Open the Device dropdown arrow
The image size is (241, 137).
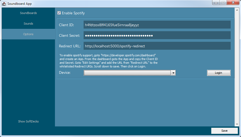coord(173,73)
